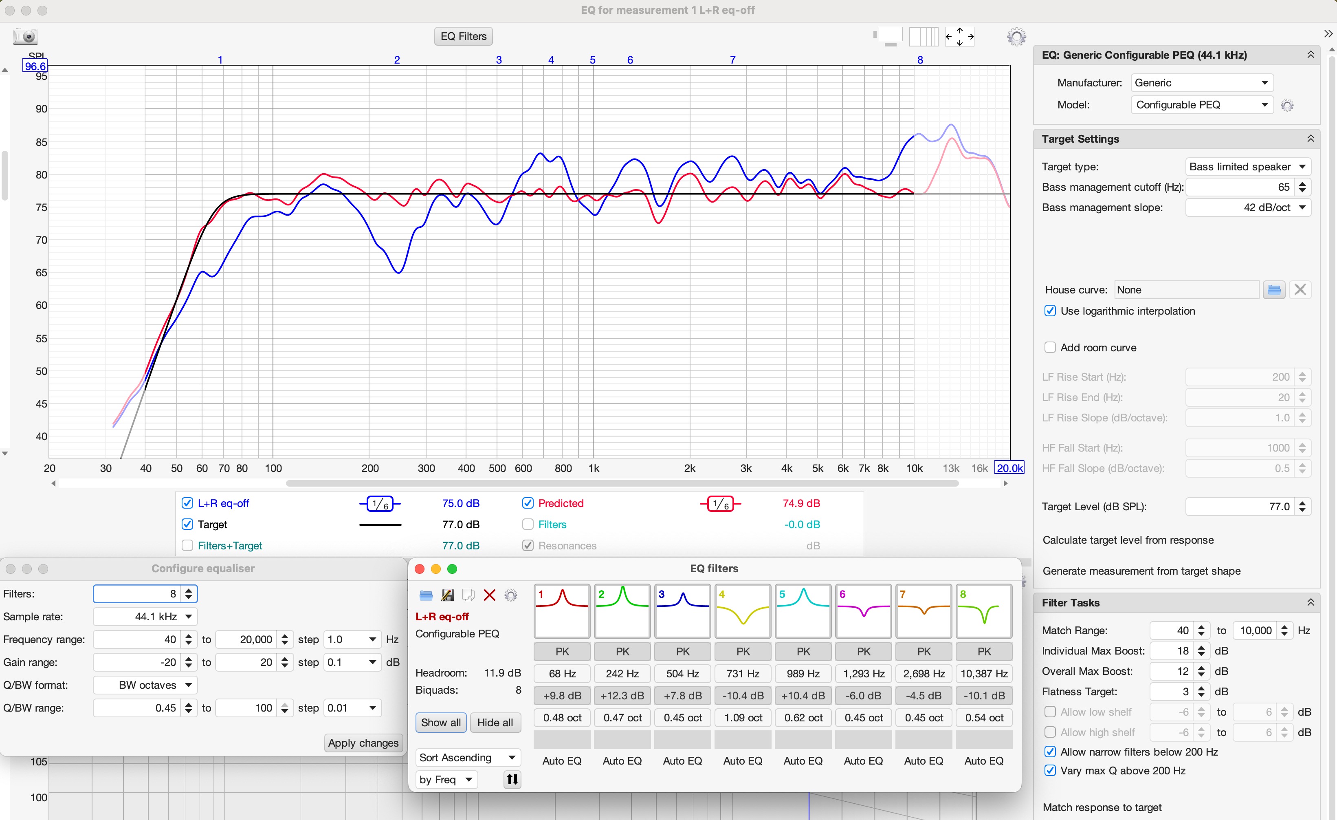Load house curve with folder icon

[1273, 290]
